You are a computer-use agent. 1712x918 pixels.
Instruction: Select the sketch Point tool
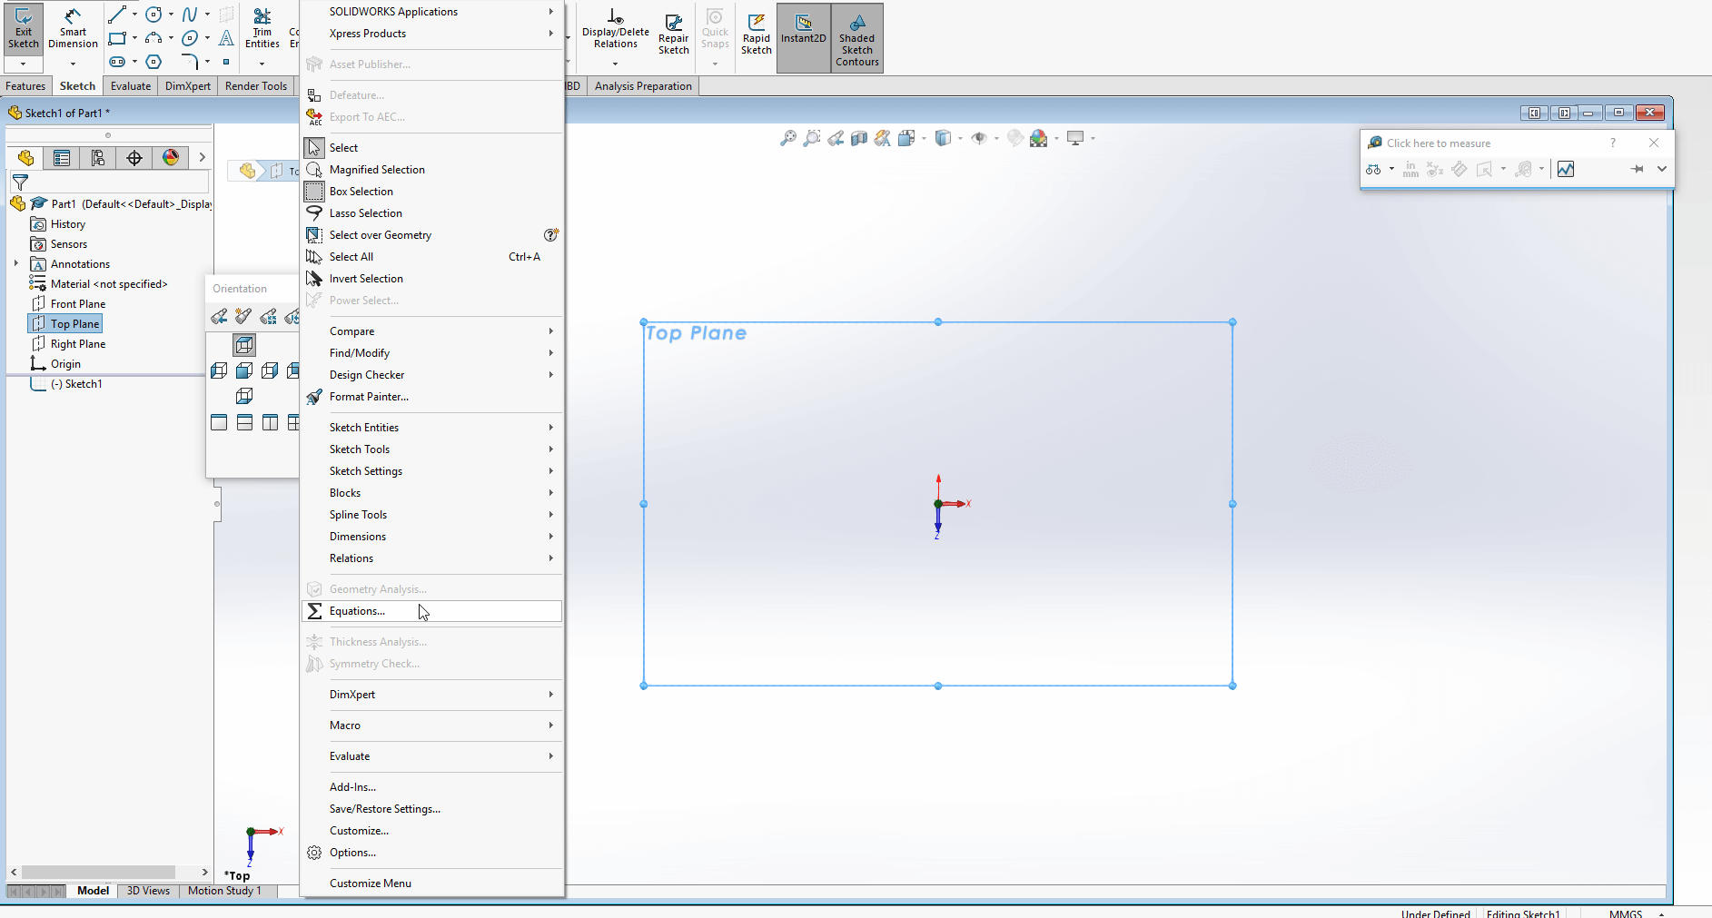pos(226,62)
